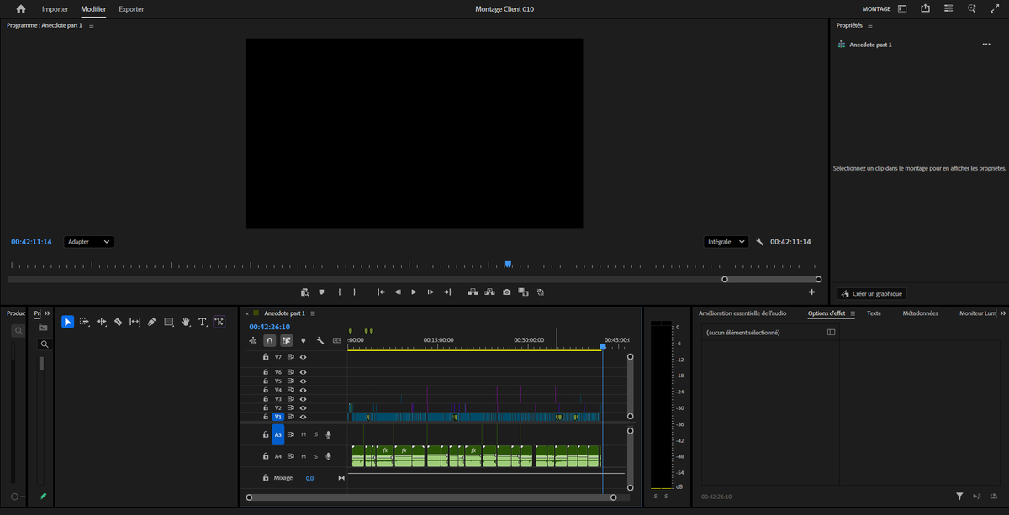Click Mark Out bracket in Program monitor

coord(355,292)
